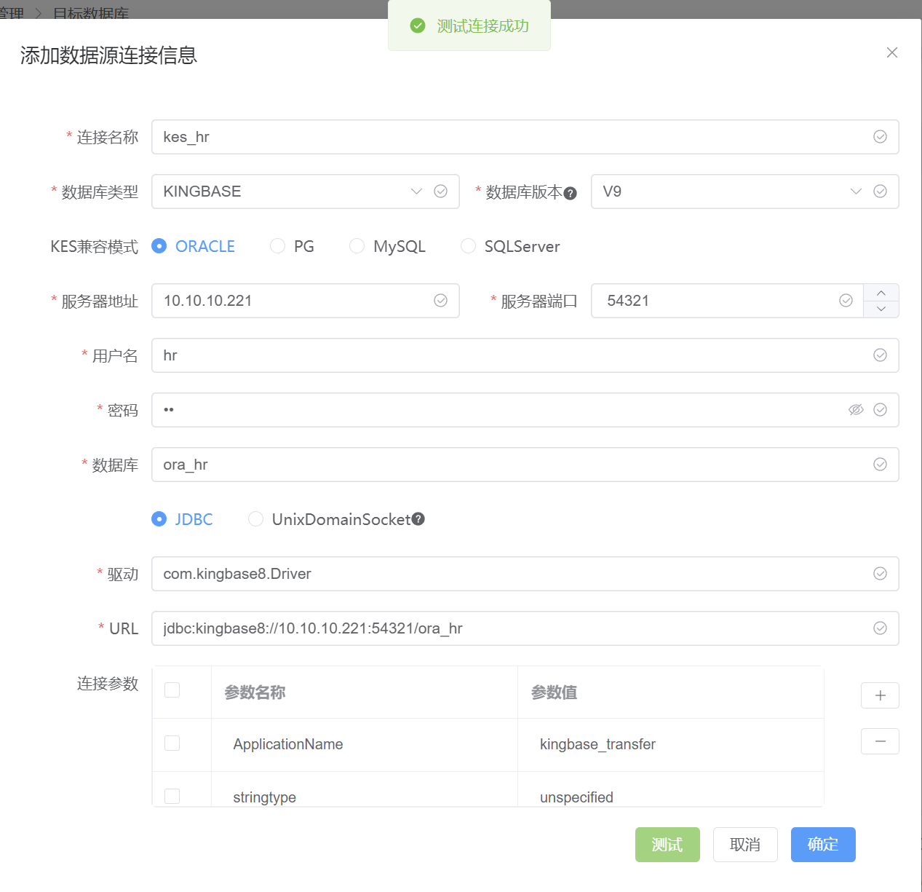Viewport: 922px width, 892px height.
Task: Click the 驱动 input com.kingbase8.Driver
Action: pos(525,574)
